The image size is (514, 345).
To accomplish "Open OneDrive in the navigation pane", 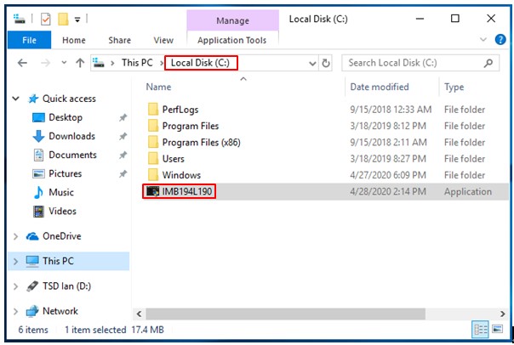I will tap(62, 236).
